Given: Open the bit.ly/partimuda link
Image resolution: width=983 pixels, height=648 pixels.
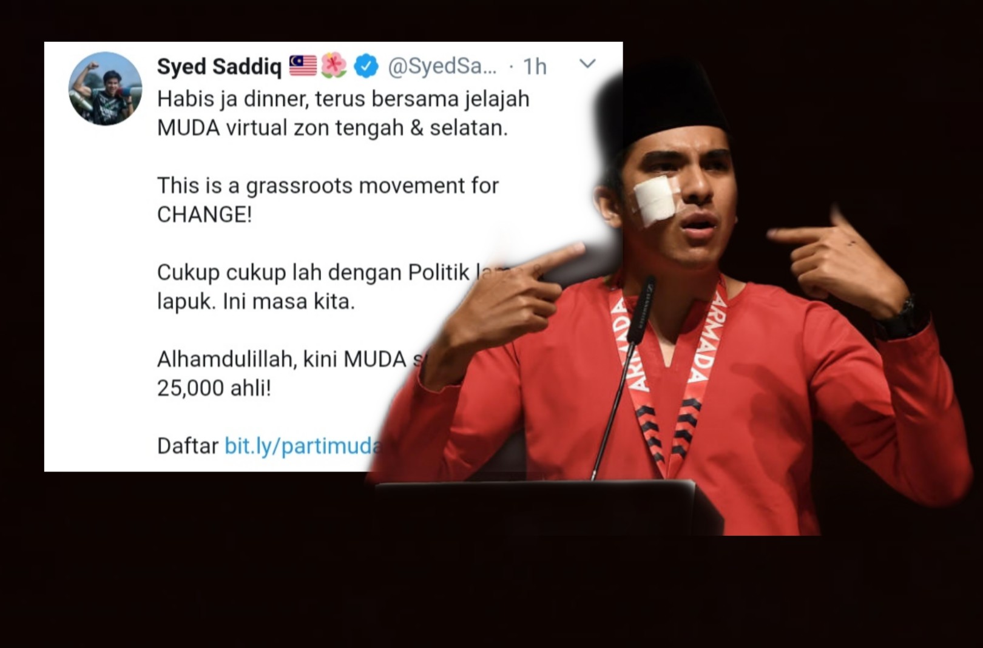Looking at the screenshot, I should tap(303, 446).
